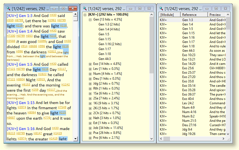Expand the Psa 26 hits node
The height and width of the screenshot is (150, 239).
pos(90,133)
